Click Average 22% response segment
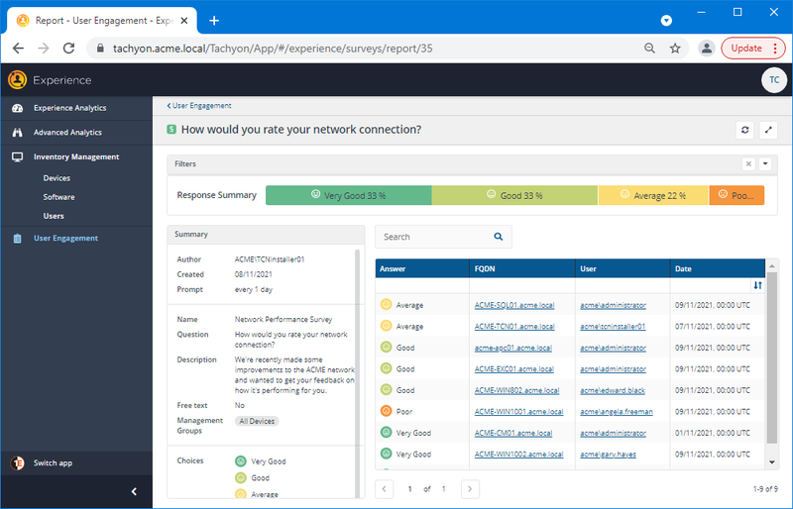This screenshot has width=793, height=509. coord(653,195)
